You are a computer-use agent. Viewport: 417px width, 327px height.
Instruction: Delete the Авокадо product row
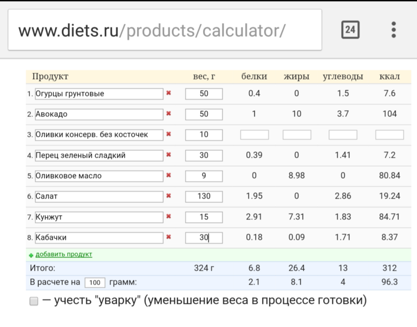coord(168,114)
